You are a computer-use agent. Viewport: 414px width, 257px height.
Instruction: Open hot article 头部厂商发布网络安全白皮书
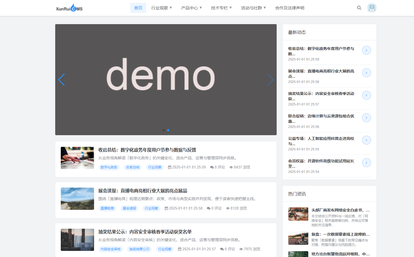click(340, 210)
